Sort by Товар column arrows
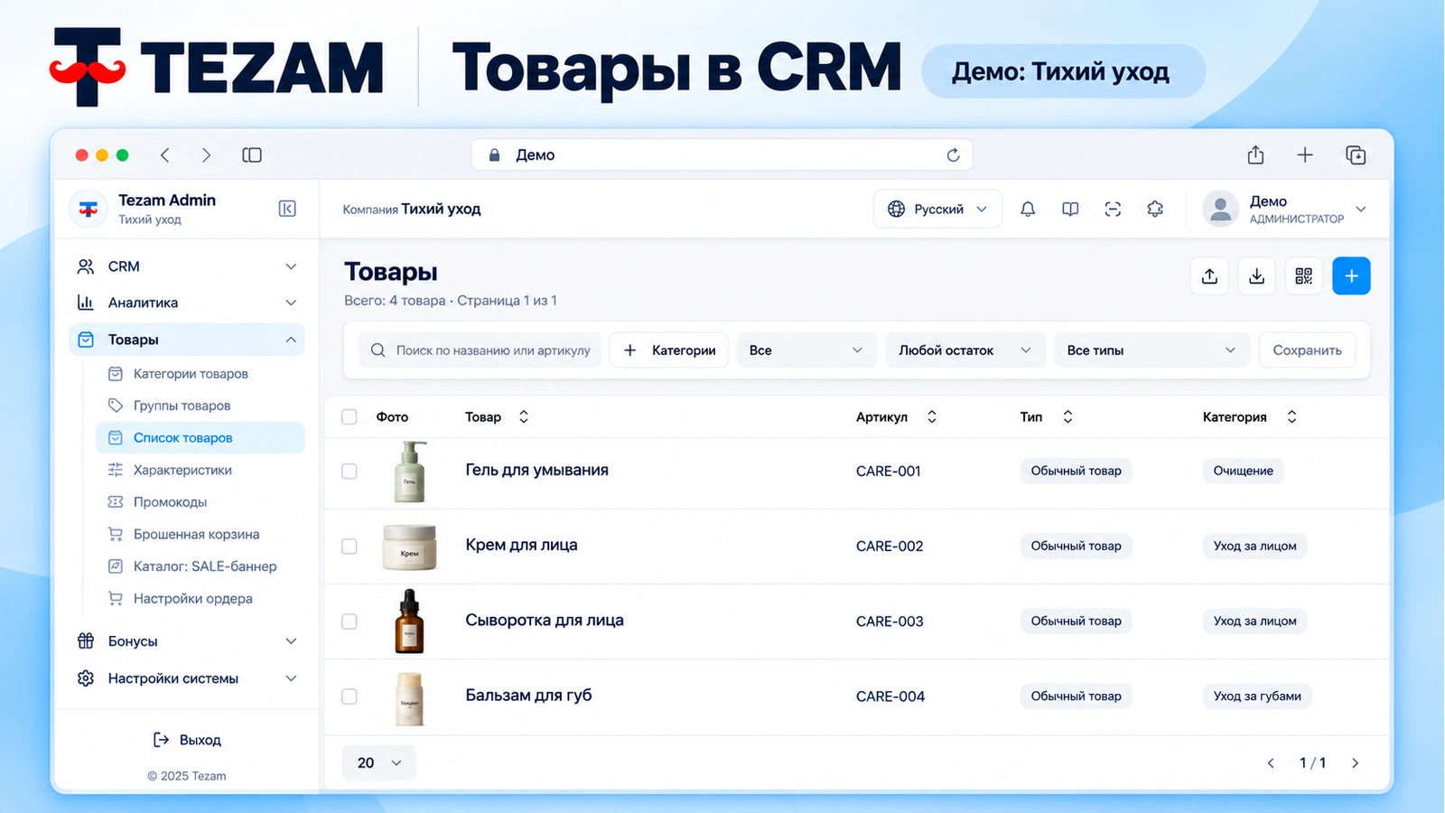 coord(523,416)
